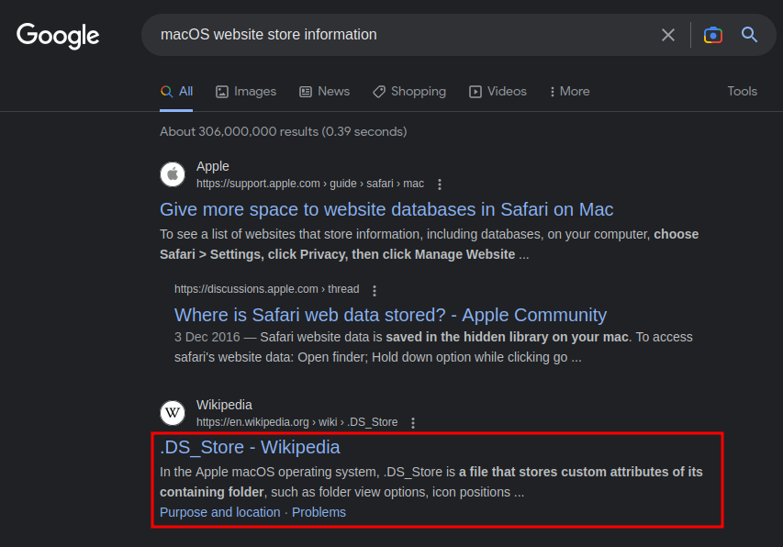
Task: Click the 'Wikipedia' site name label
Action: click(x=224, y=405)
